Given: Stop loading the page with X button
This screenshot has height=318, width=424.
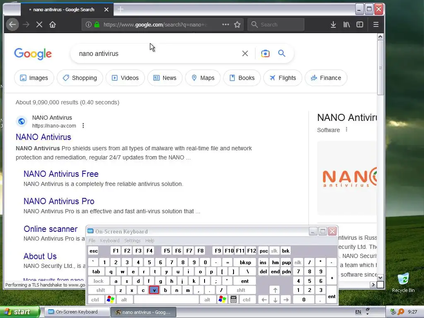Looking at the screenshot, I should [x=39, y=24].
